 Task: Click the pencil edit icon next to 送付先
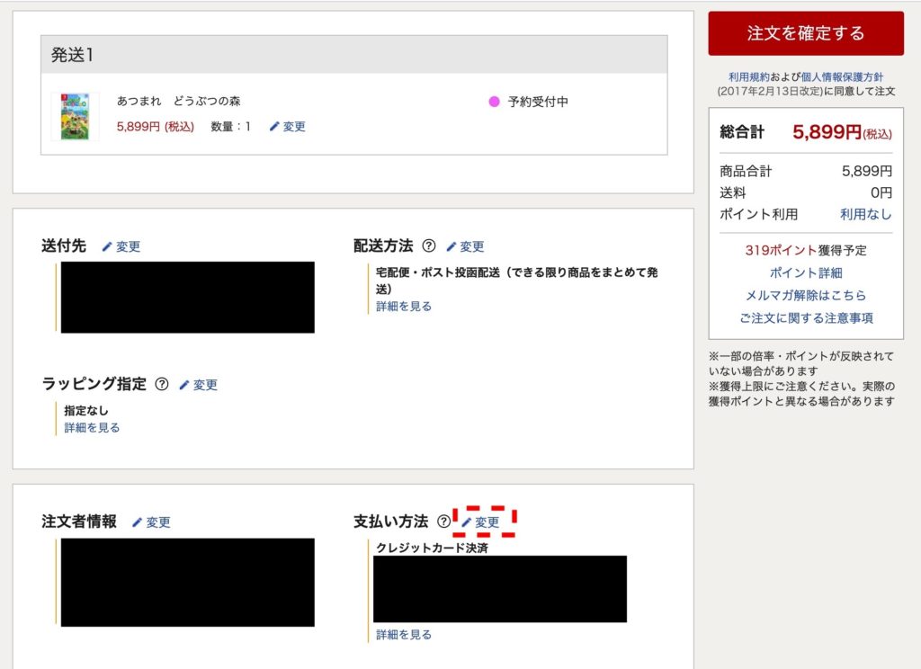(x=107, y=246)
